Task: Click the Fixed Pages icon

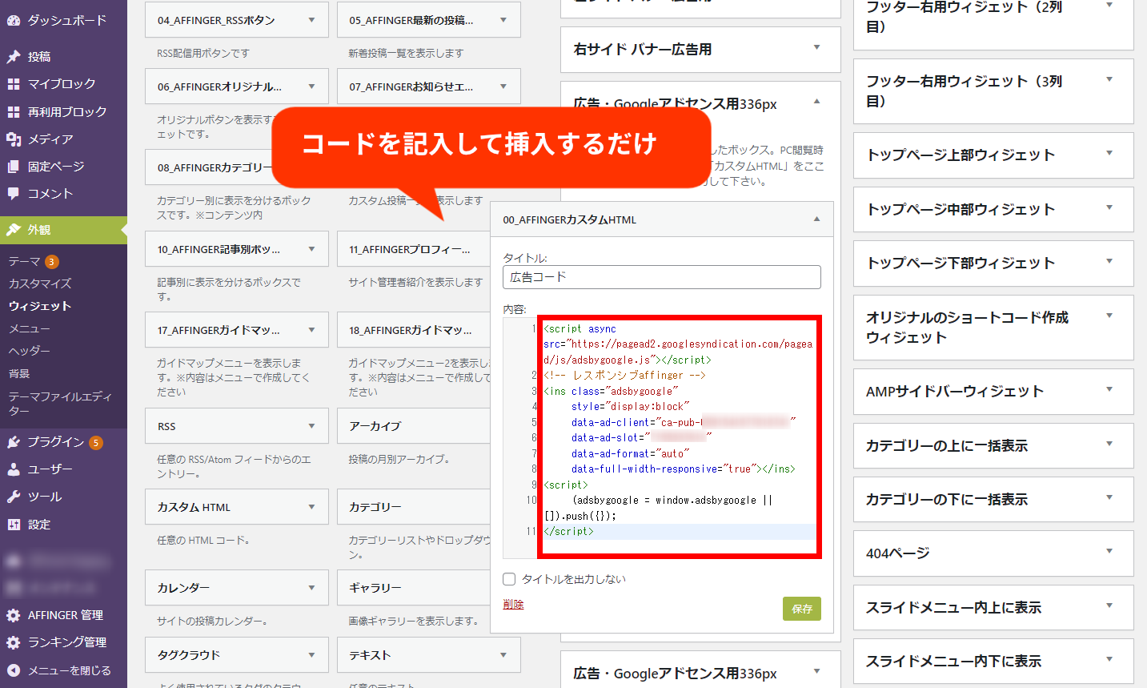Action: coord(14,167)
